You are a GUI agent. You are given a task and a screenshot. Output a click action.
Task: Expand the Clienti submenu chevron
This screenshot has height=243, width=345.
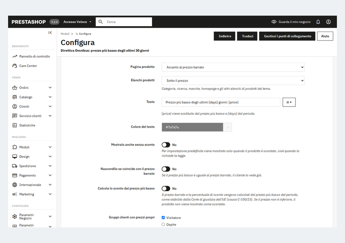tap(50, 107)
